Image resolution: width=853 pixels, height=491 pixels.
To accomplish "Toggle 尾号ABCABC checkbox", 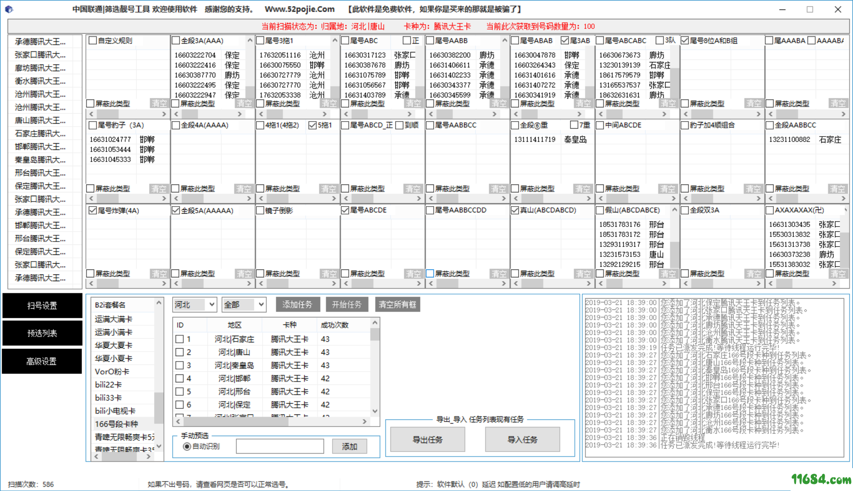I will click(x=600, y=40).
